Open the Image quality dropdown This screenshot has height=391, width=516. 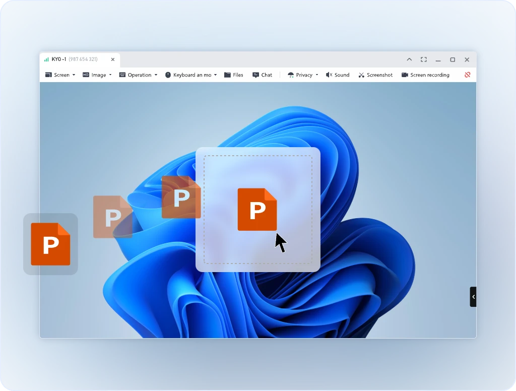97,75
